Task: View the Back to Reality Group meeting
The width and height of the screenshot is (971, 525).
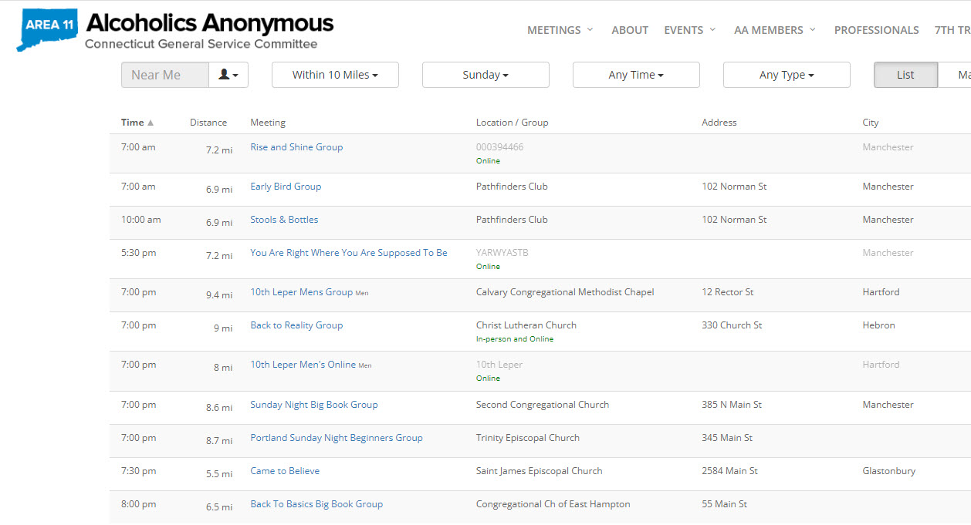Action: (296, 325)
